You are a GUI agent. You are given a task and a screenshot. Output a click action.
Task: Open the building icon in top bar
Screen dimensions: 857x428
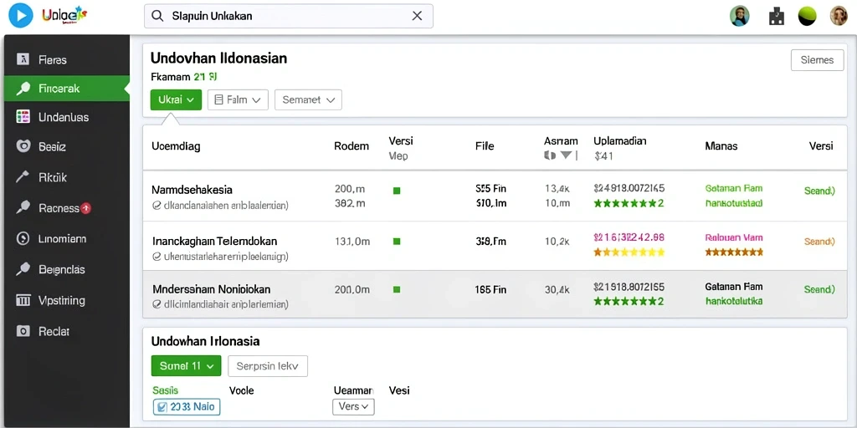pos(776,17)
